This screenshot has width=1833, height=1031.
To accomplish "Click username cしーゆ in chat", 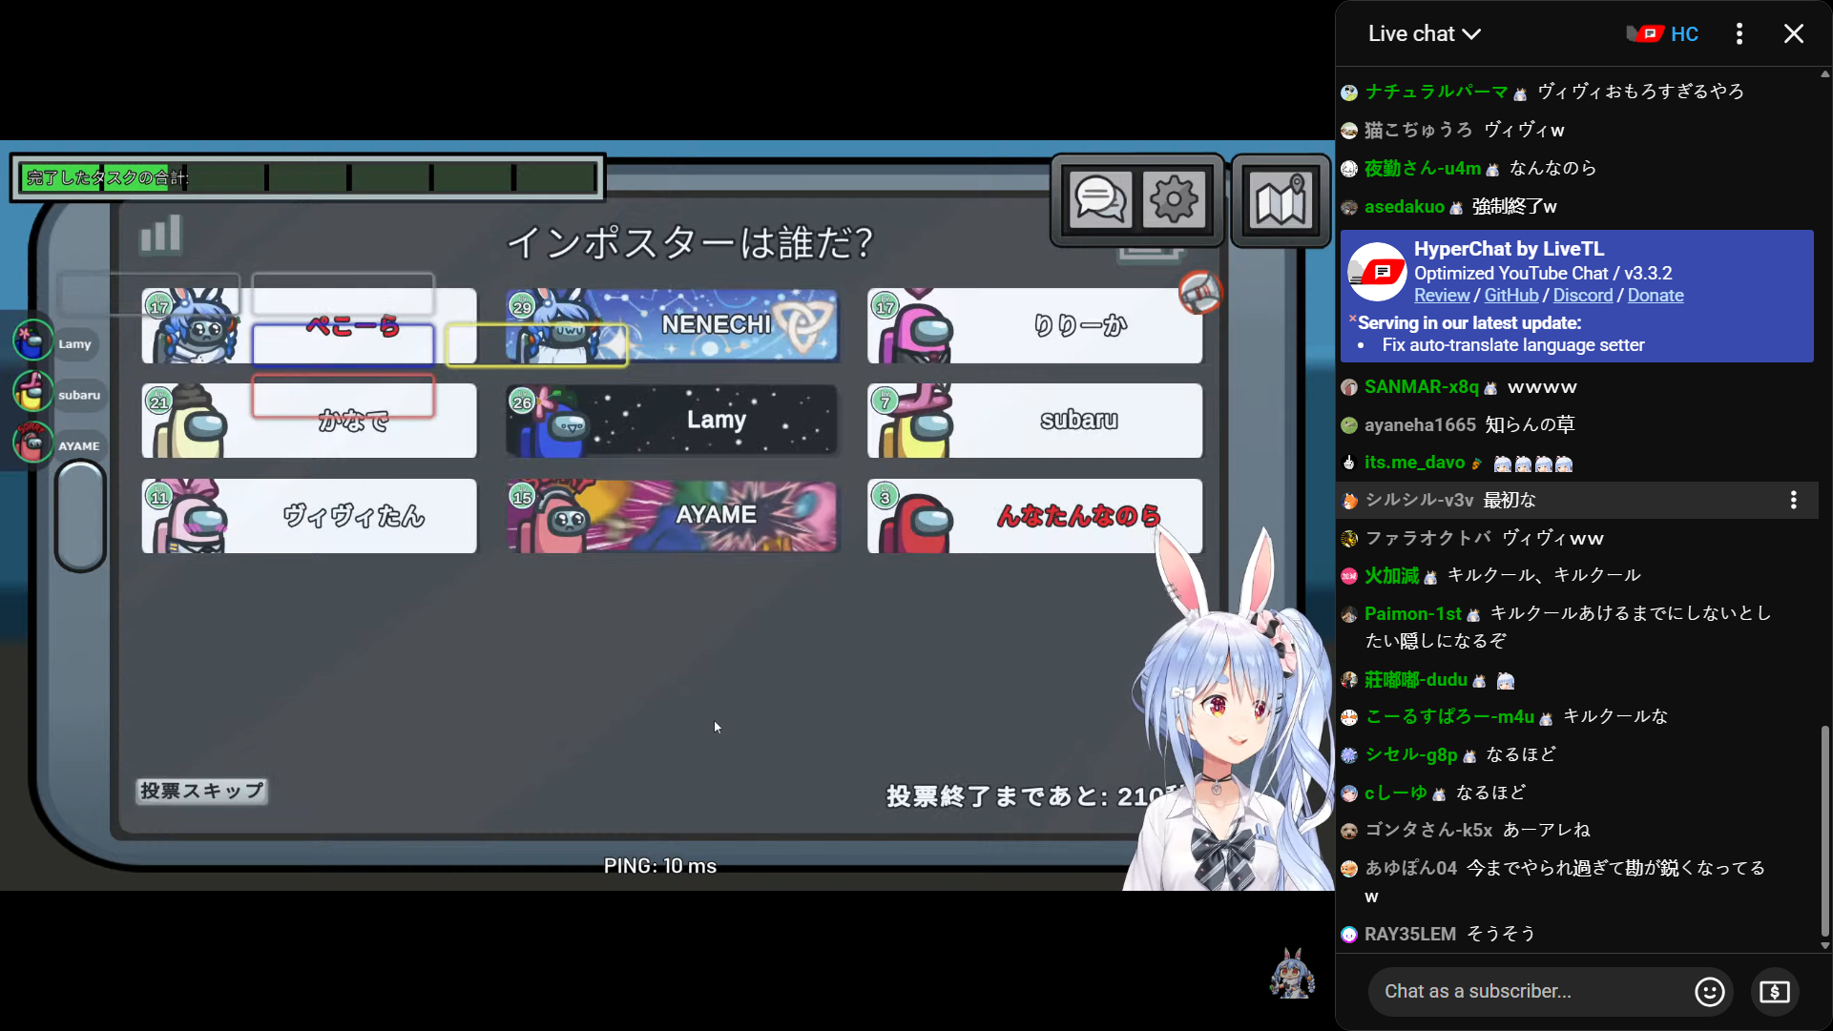I will point(1396,794).
